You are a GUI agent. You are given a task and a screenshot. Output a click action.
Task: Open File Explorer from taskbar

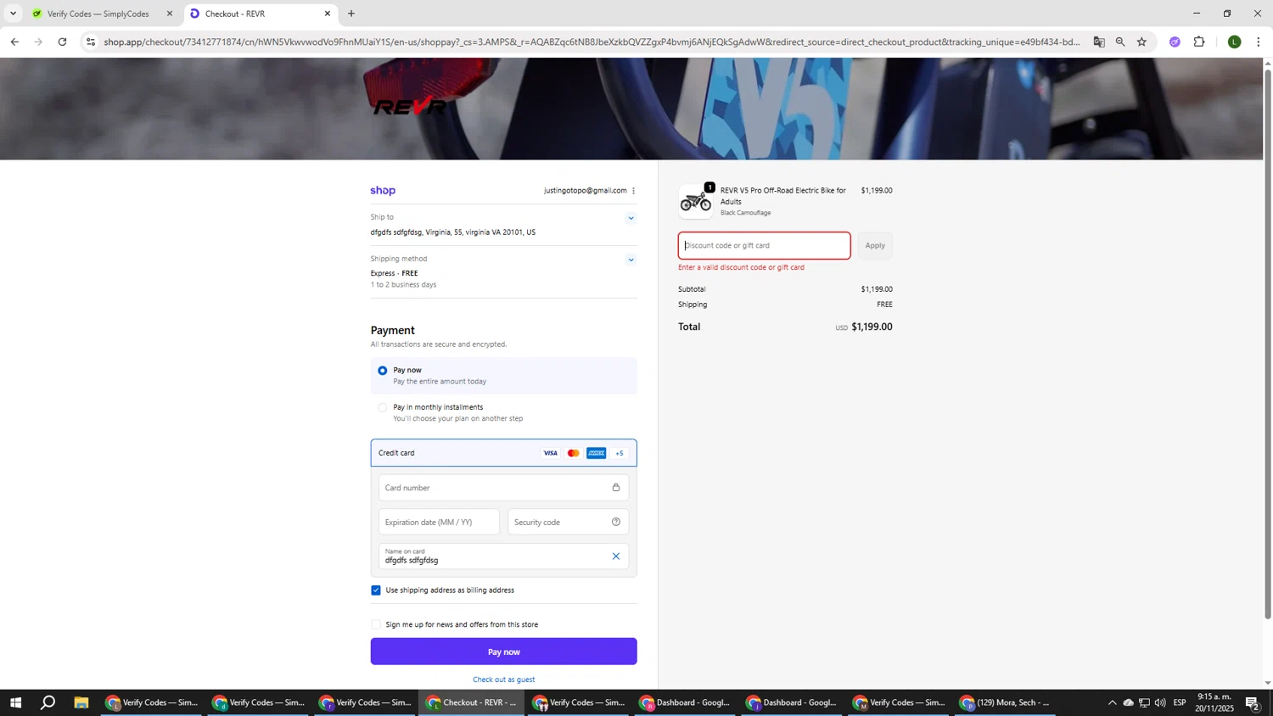pyautogui.click(x=81, y=702)
